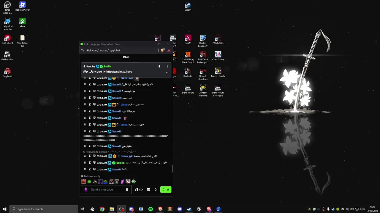Select the Dark Hours Prologue desktop icon
This screenshot has width=380, height=213.
218,91
